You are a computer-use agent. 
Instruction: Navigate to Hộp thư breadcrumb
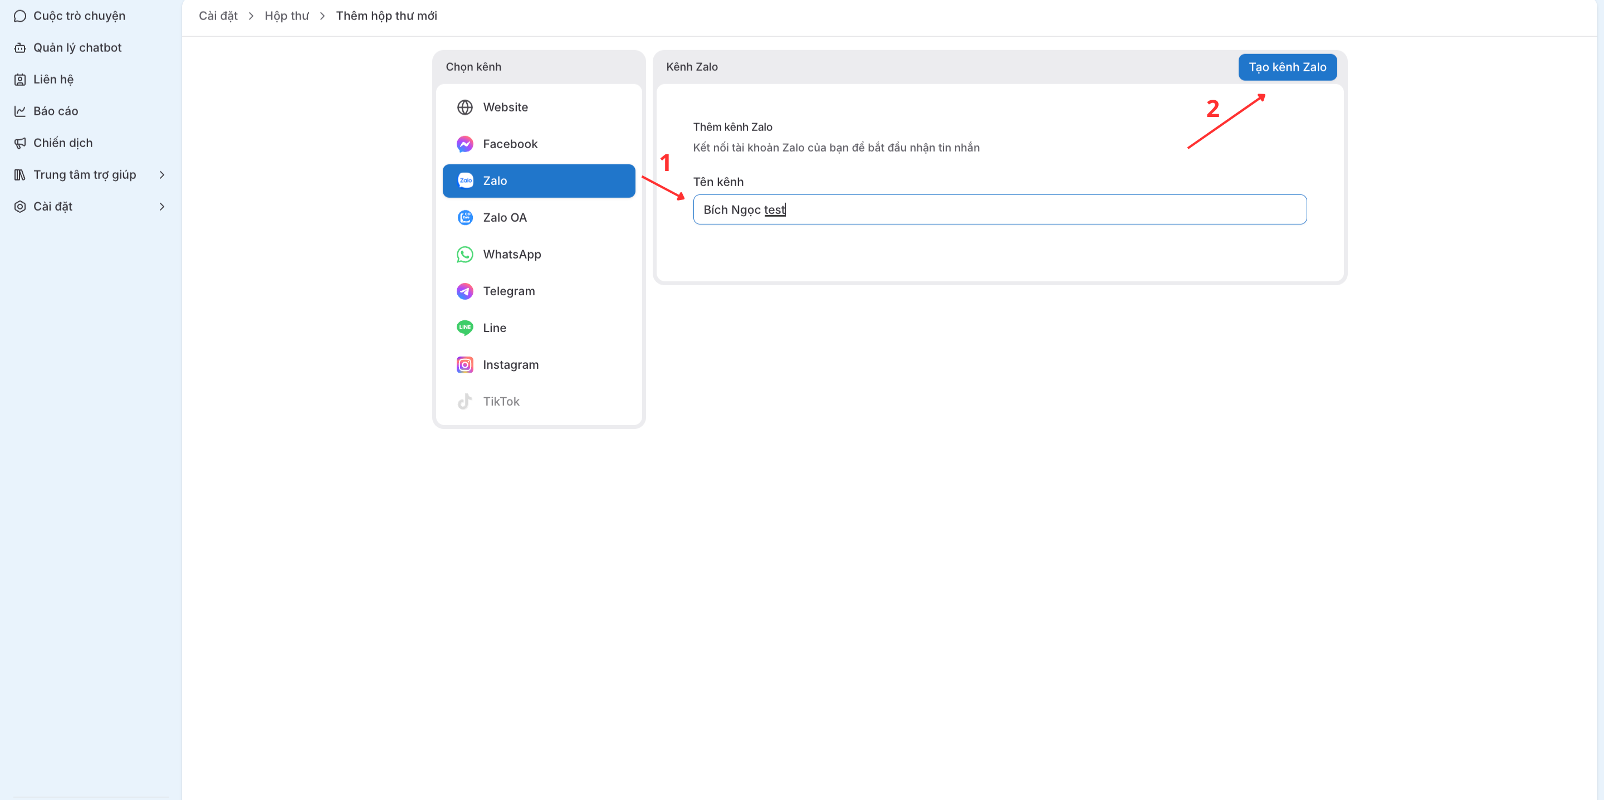(286, 16)
